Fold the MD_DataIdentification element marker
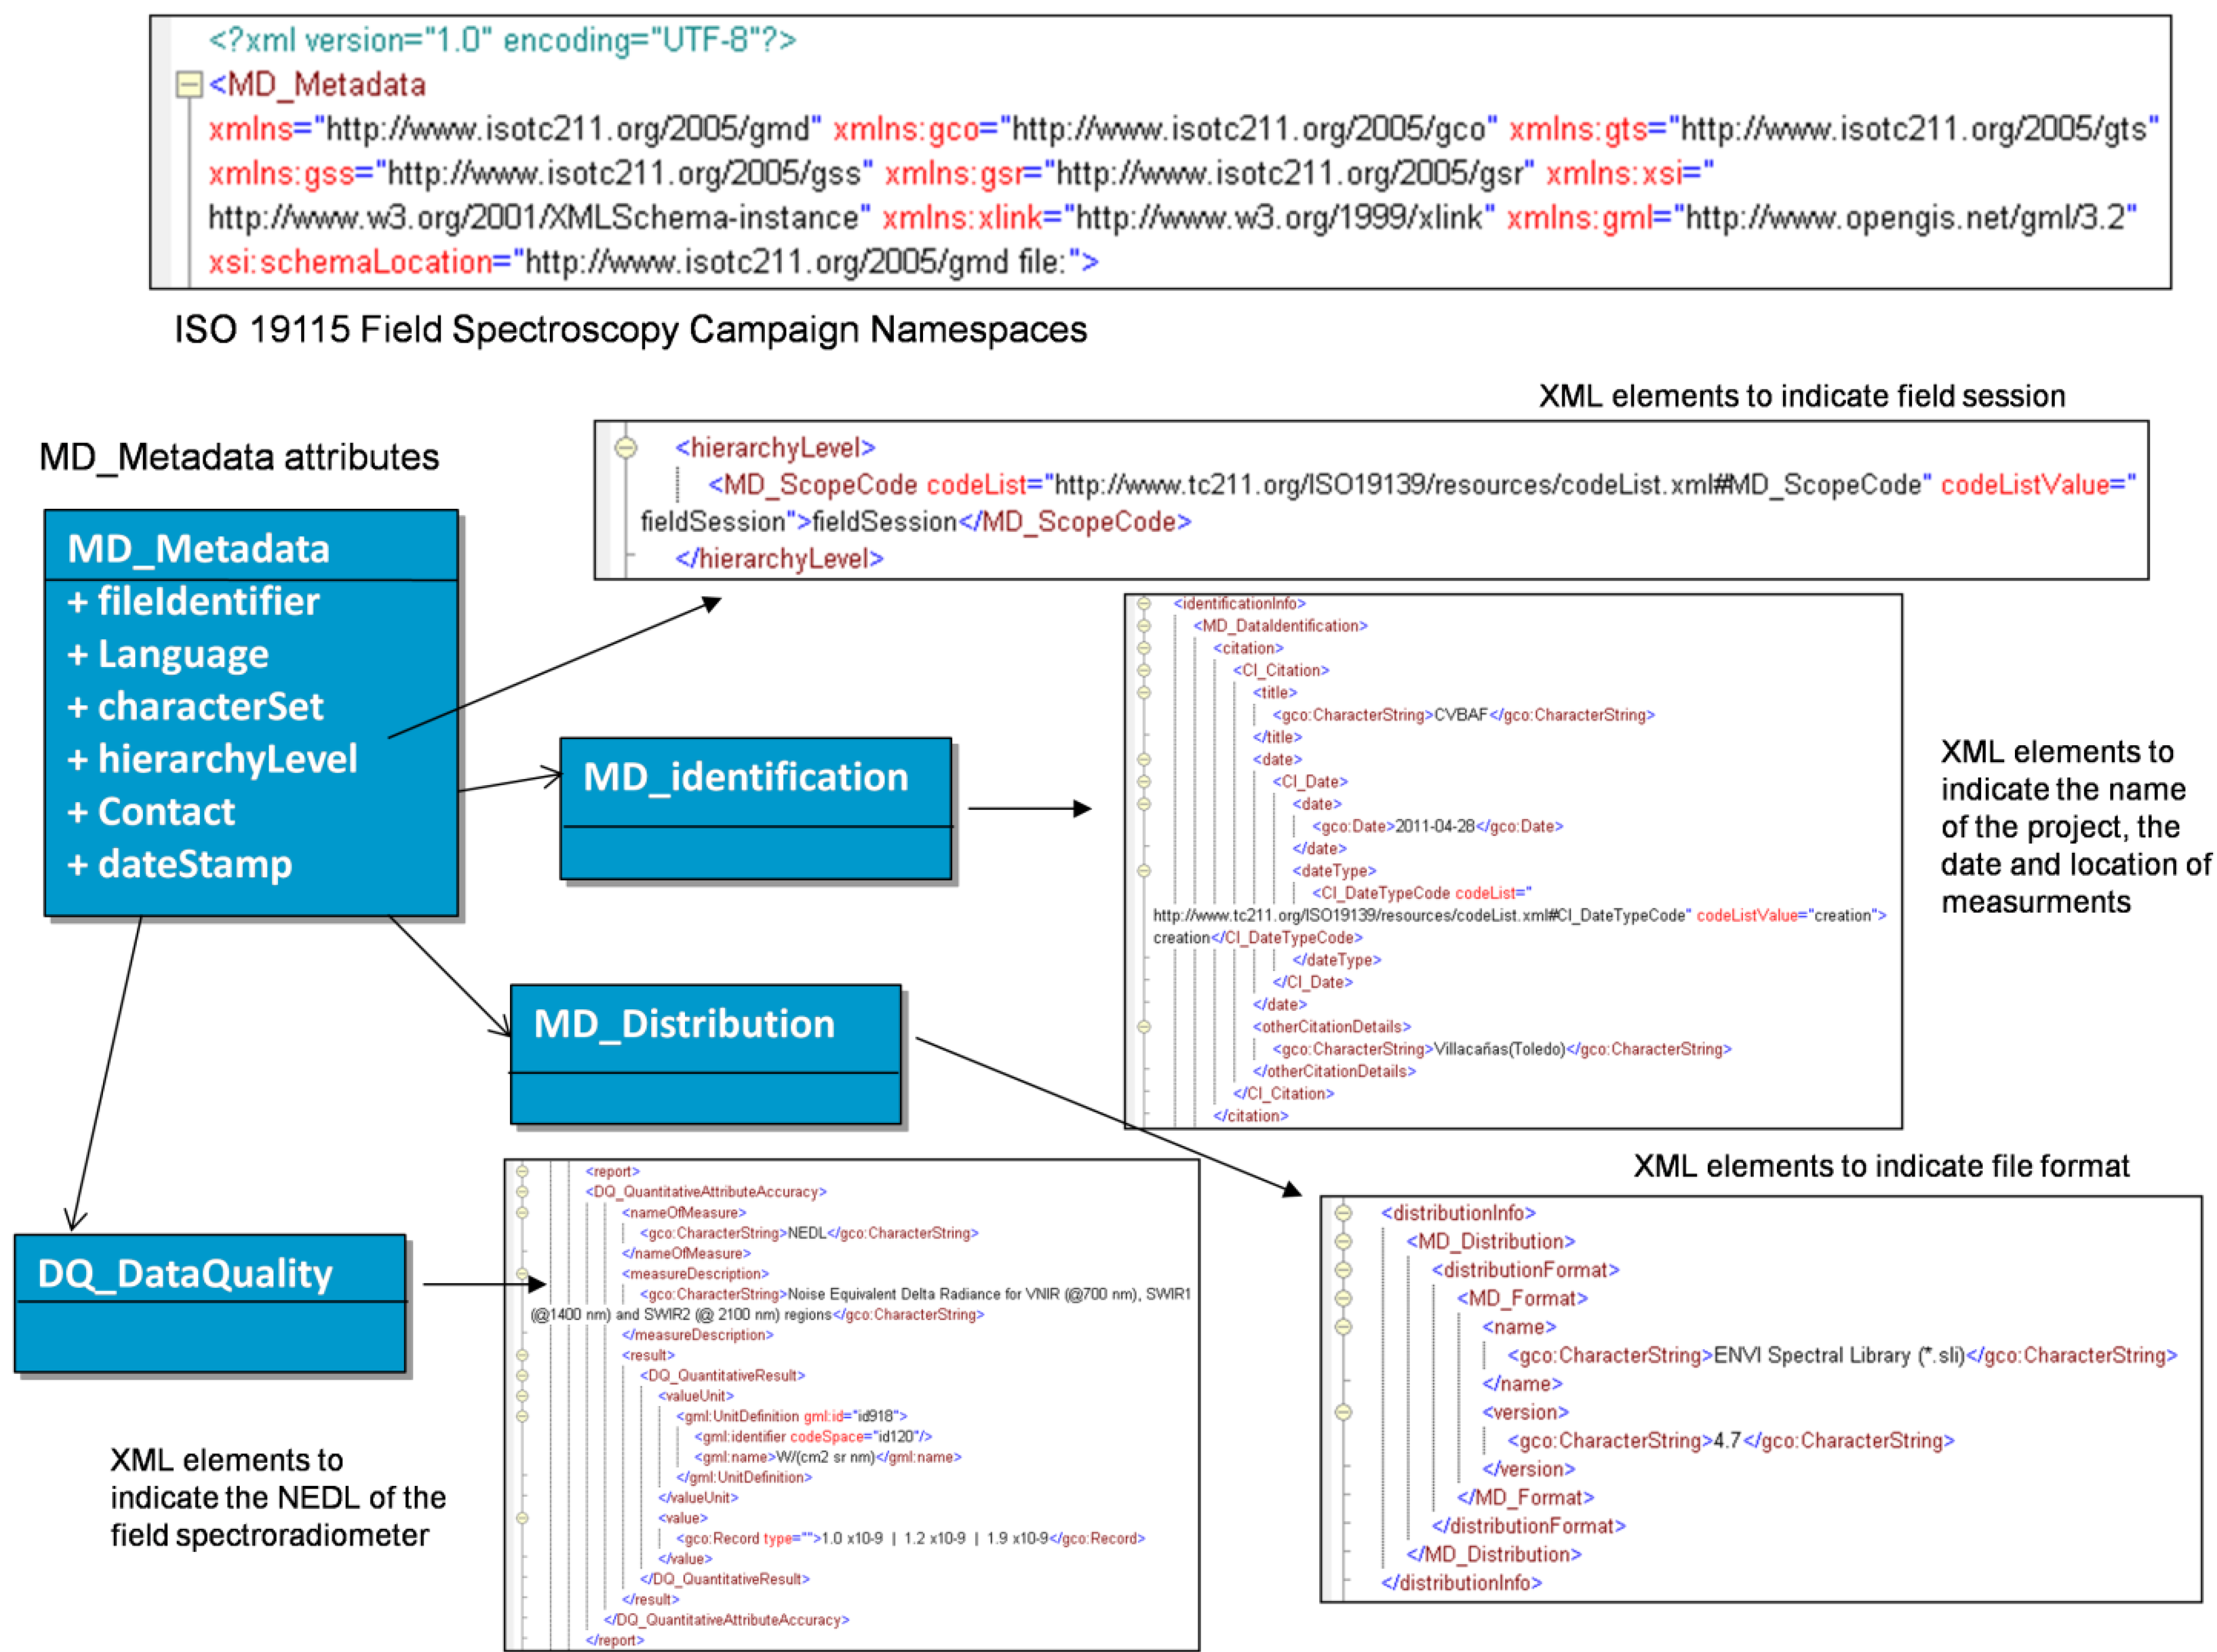 (x=1144, y=626)
